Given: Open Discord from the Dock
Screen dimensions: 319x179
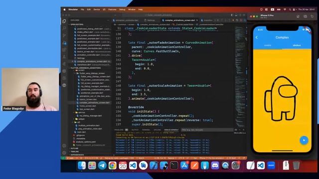Looking at the screenshot, I should coord(215,166).
